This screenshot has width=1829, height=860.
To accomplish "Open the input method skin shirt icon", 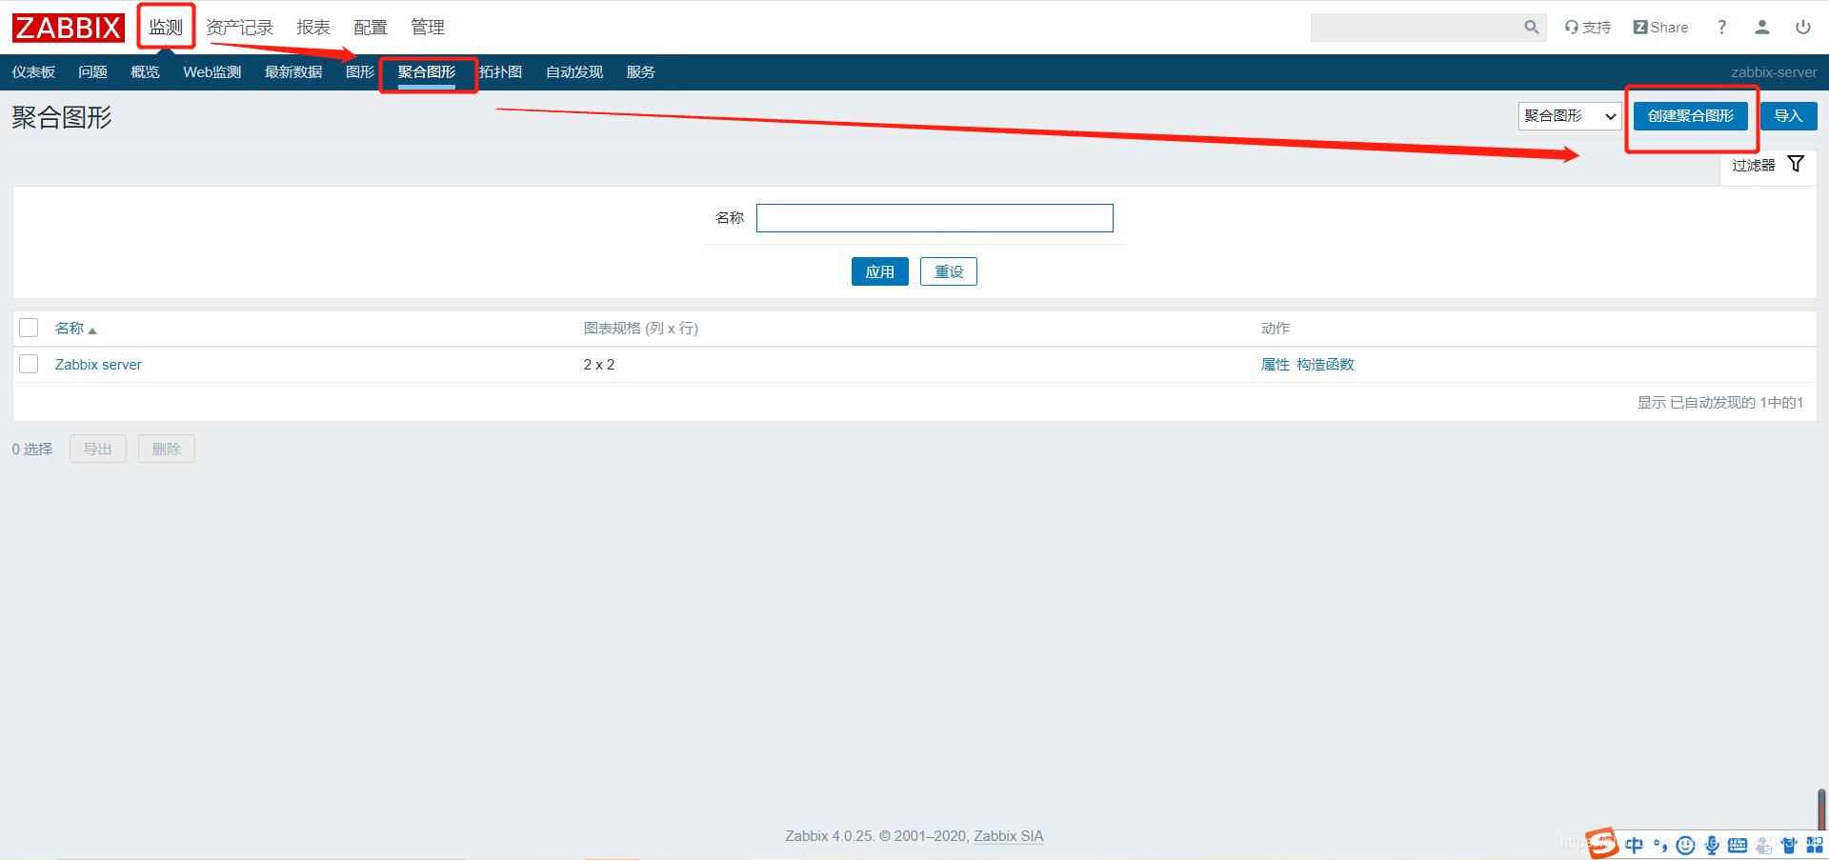I will (x=1789, y=845).
